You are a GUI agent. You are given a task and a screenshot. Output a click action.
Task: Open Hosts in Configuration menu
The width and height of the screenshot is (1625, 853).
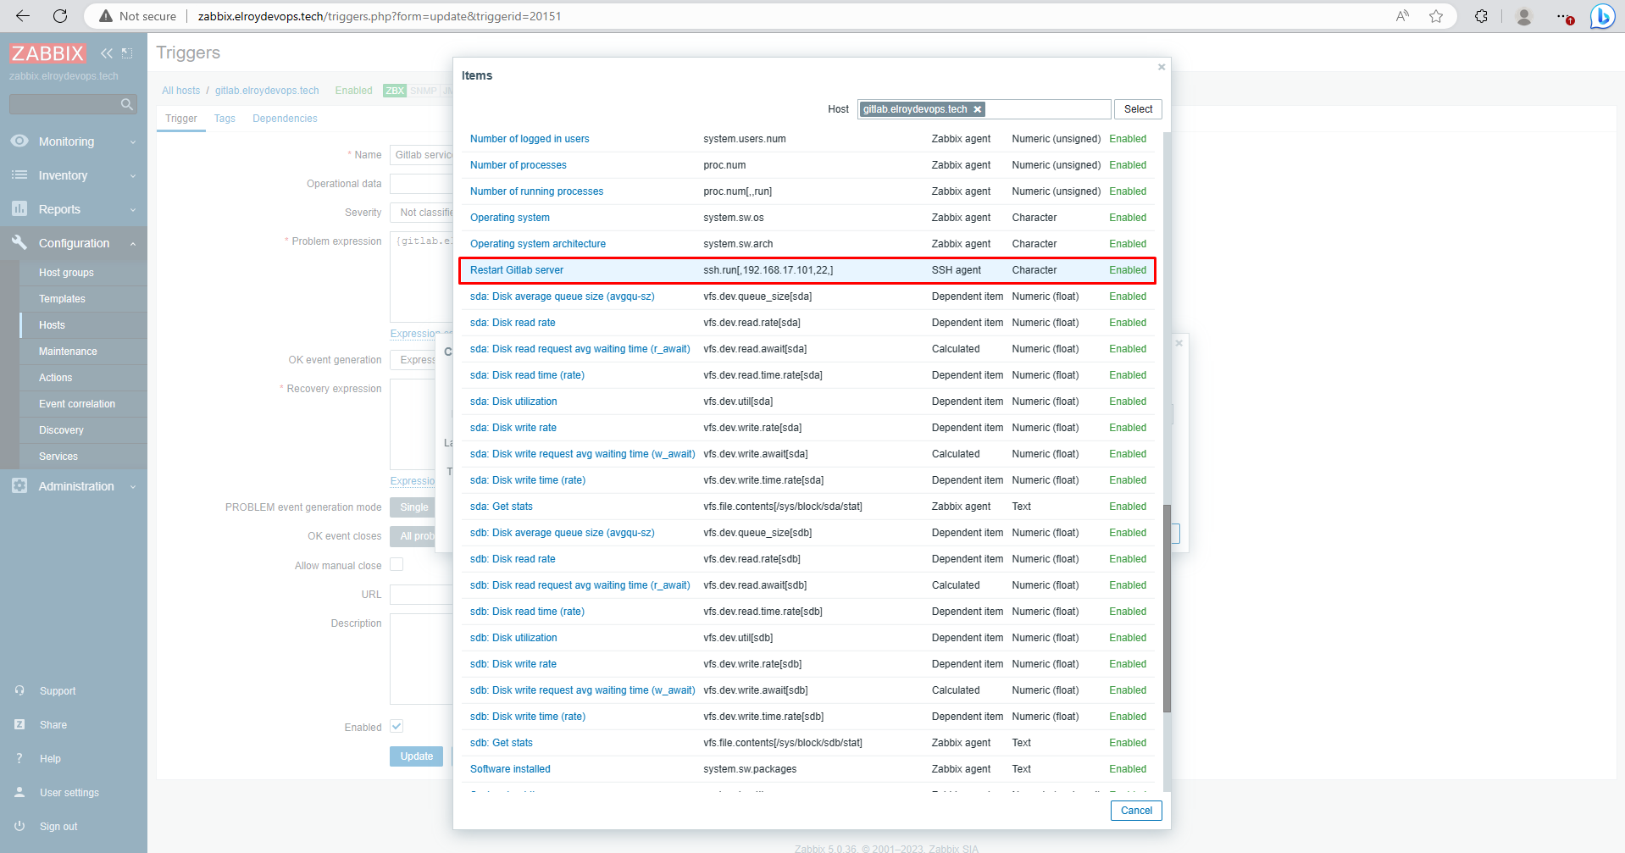(x=52, y=325)
